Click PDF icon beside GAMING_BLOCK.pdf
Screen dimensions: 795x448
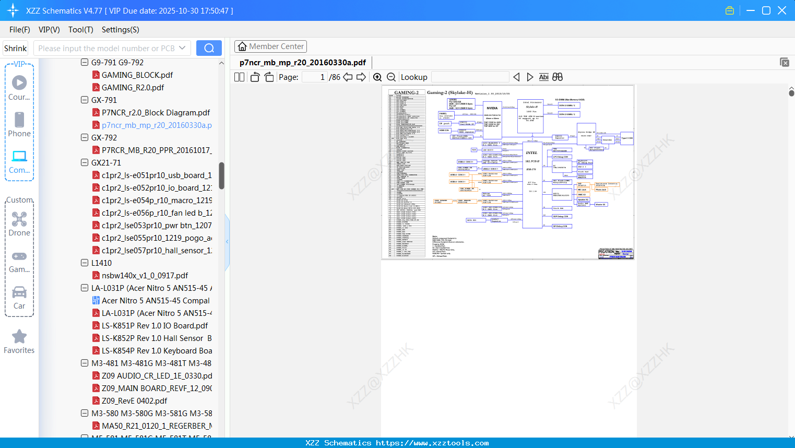[96, 75]
